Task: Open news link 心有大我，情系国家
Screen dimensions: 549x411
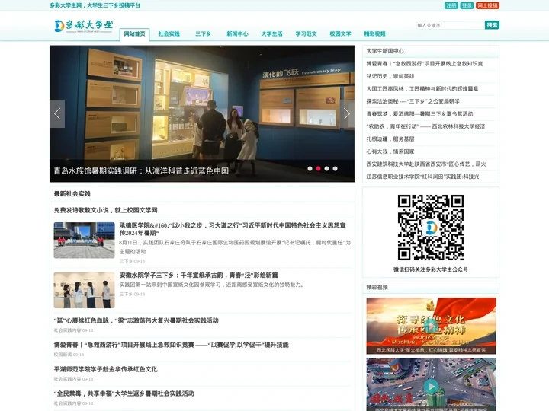Action: (x=390, y=151)
